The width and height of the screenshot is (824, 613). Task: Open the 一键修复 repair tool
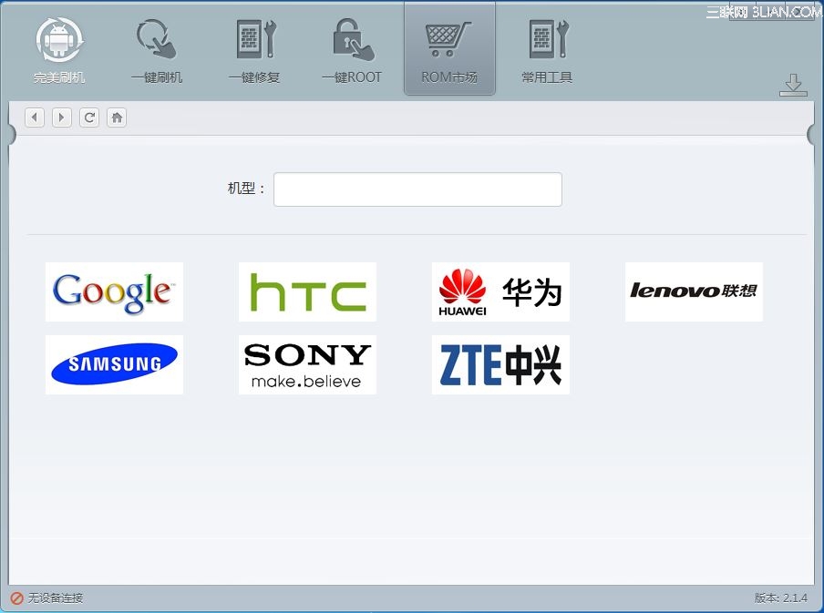[x=254, y=50]
